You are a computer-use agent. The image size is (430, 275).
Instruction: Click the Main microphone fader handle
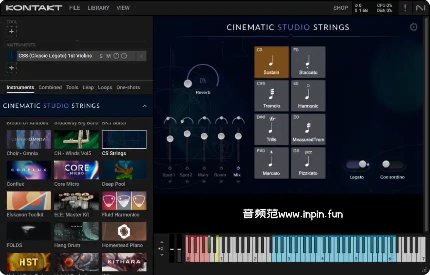[204, 136]
